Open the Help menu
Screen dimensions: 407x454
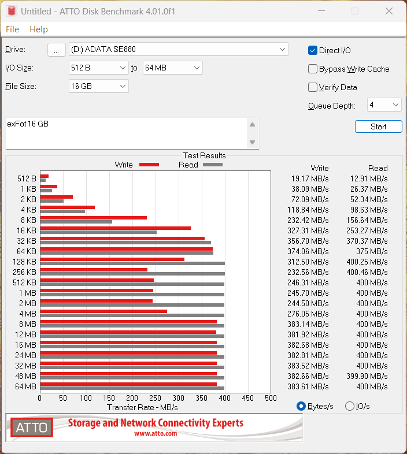(39, 29)
